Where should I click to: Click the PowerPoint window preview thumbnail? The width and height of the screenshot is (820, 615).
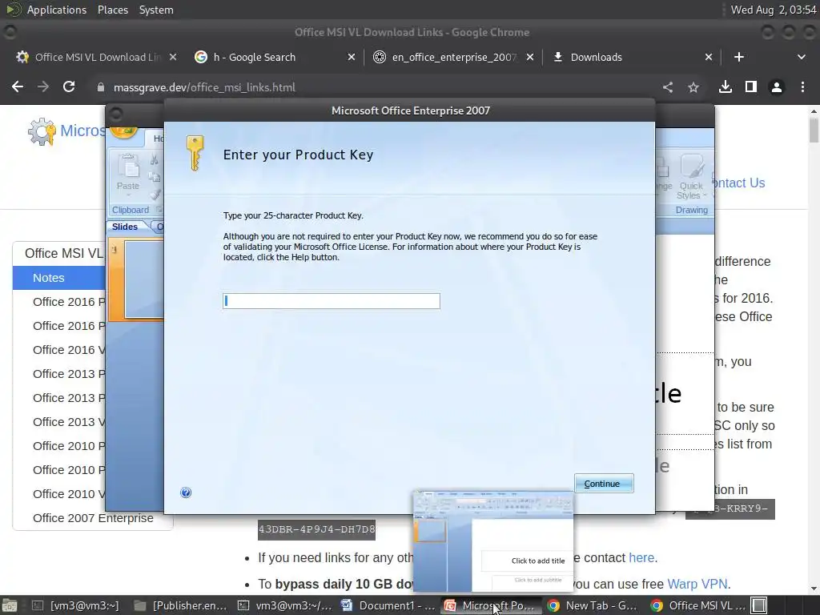(x=492, y=541)
